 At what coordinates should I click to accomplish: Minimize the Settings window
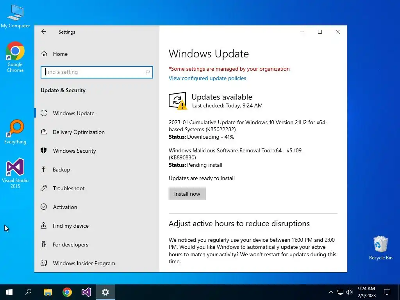(302, 32)
